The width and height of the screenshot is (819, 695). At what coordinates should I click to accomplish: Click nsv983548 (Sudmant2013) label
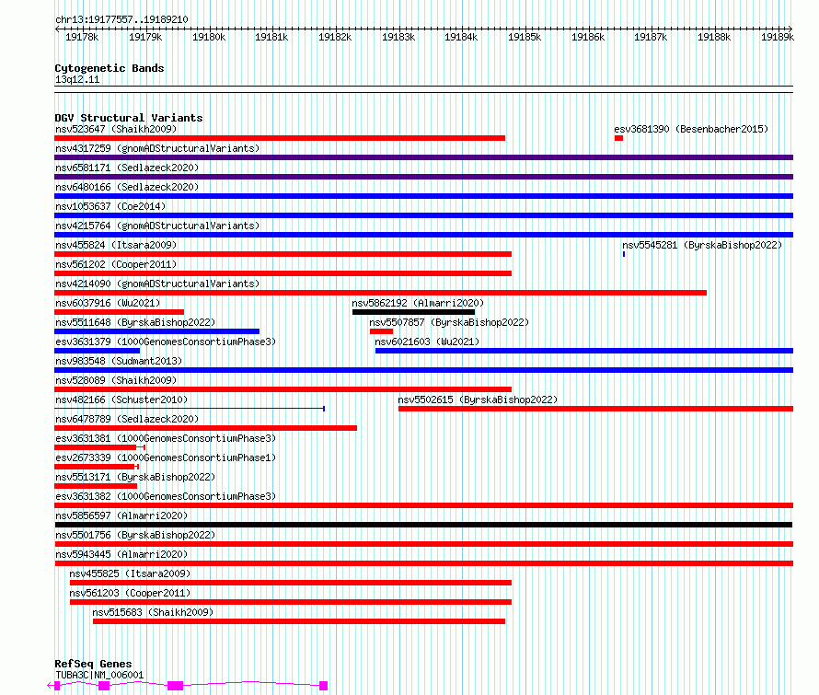coord(119,361)
